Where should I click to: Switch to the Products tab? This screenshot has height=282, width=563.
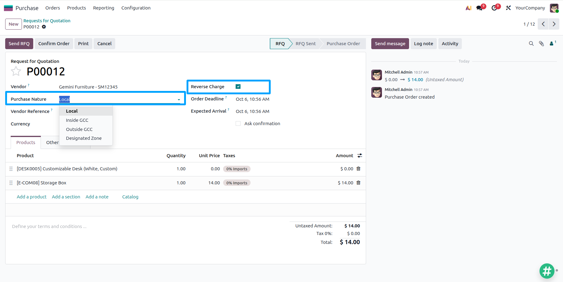pyautogui.click(x=26, y=143)
